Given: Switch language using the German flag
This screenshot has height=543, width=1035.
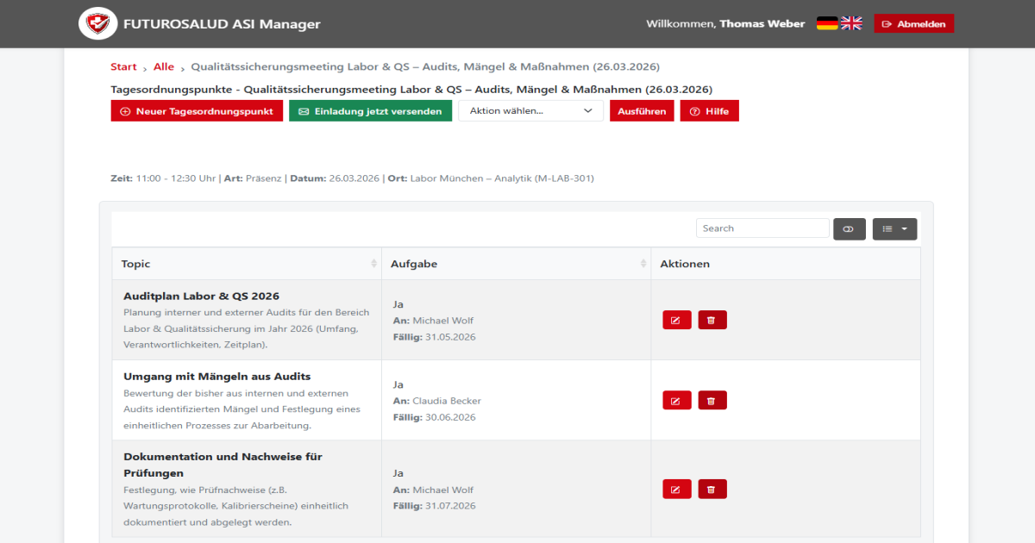Looking at the screenshot, I should coord(827,24).
